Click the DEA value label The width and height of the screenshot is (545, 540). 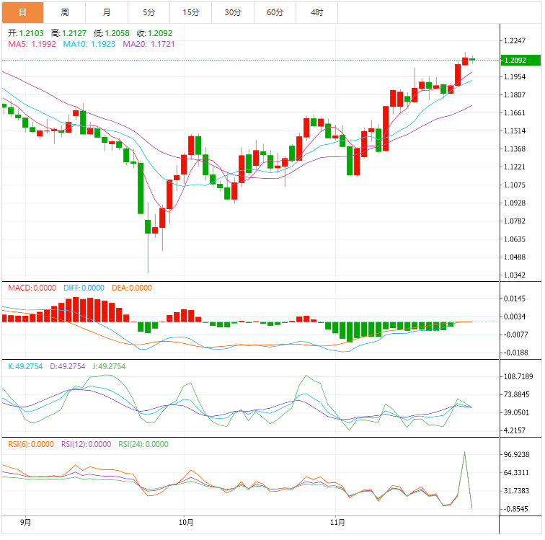tap(132, 288)
